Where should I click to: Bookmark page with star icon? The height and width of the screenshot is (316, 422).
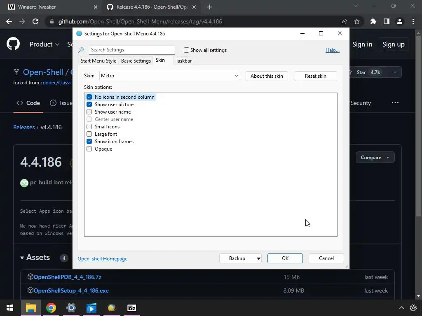[x=357, y=21]
